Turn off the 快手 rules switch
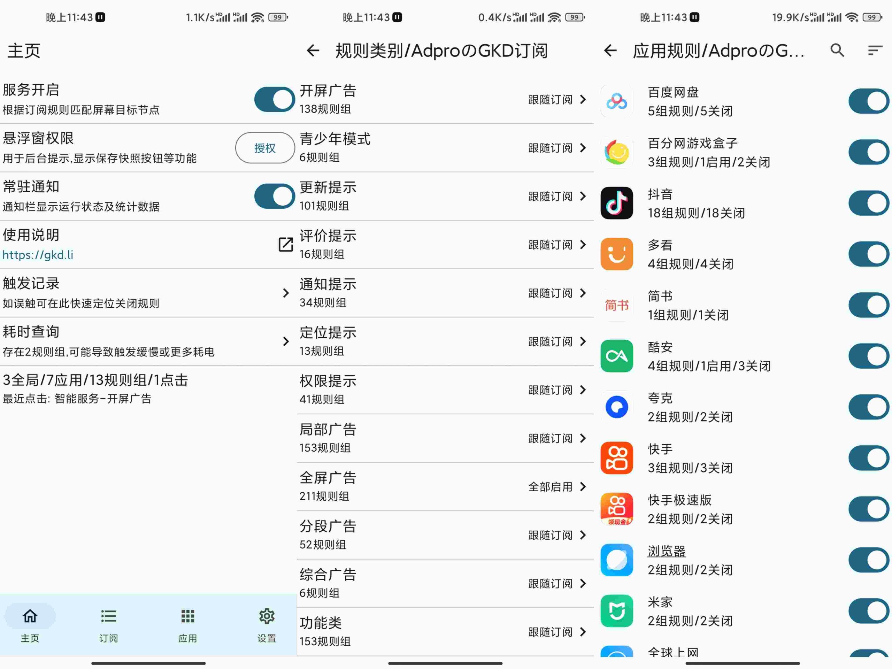This screenshot has height=669, width=892. point(868,458)
